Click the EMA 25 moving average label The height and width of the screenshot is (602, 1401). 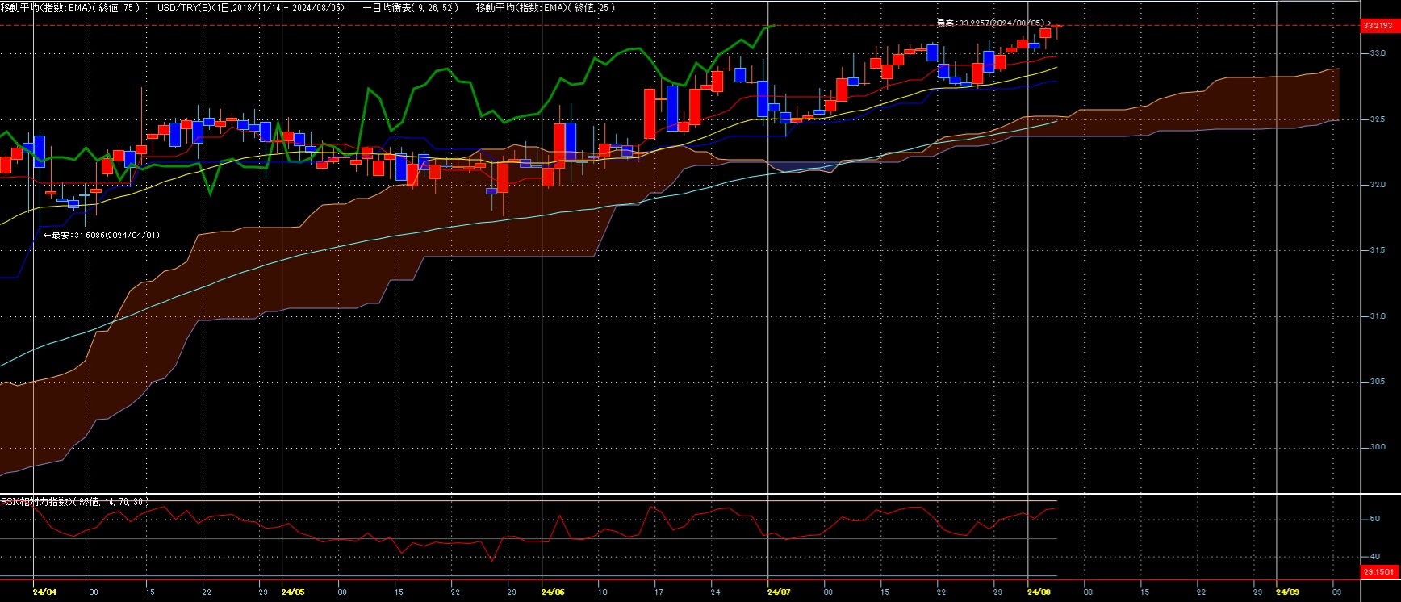tap(546, 7)
